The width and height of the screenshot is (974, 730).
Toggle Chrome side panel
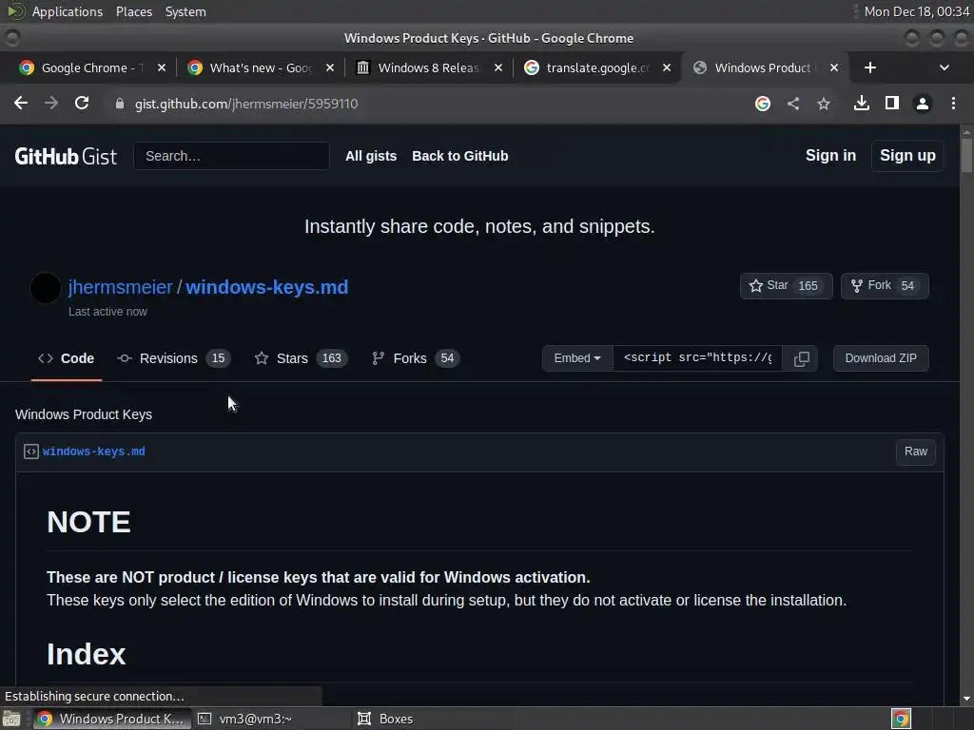click(x=892, y=103)
